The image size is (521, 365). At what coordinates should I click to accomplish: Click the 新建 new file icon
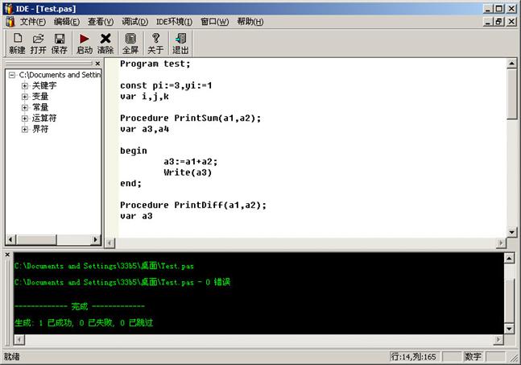point(18,44)
